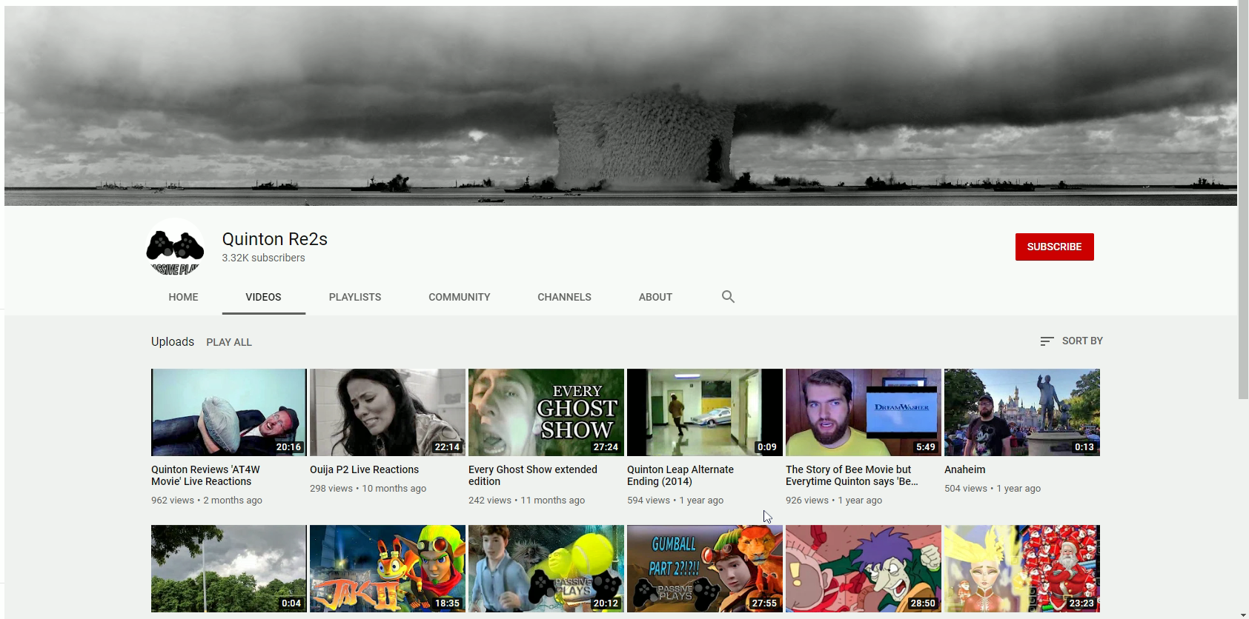Click Play All uploads
Viewport: 1249px width, 619px height.
[x=229, y=342]
